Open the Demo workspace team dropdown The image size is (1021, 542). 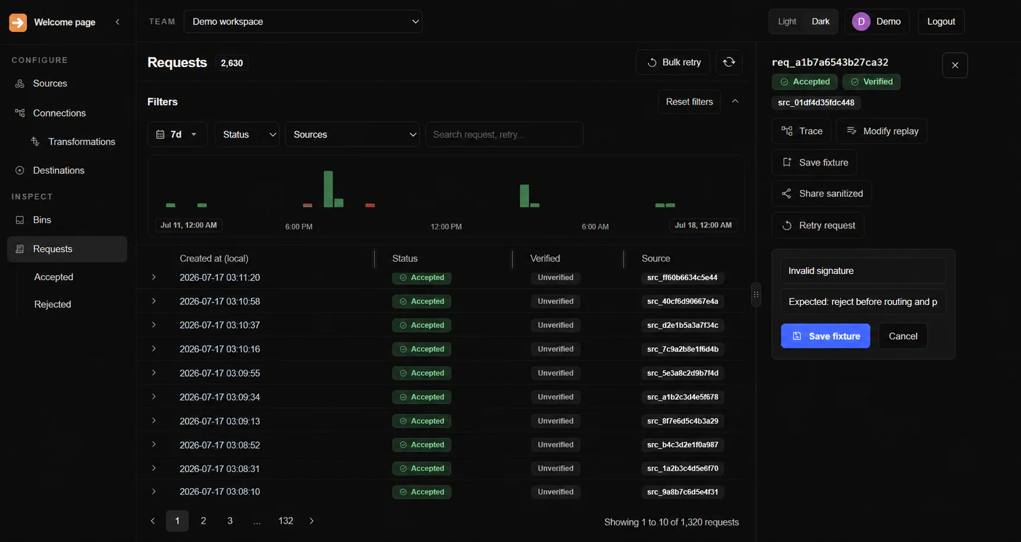click(303, 21)
